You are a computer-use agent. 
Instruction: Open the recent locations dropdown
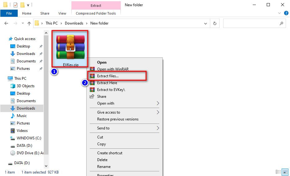pyautogui.click(x=23, y=23)
